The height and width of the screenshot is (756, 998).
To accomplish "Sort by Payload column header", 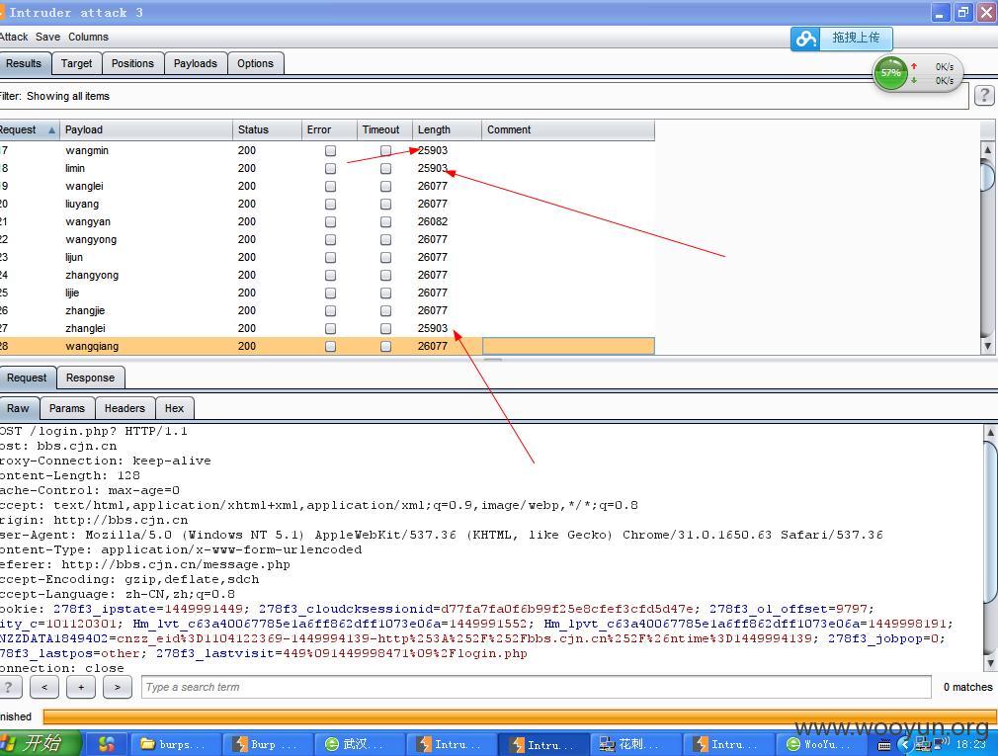I will 146,129.
